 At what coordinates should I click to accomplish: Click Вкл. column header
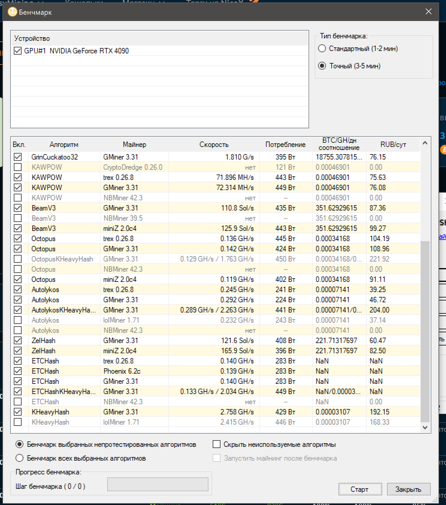[x=19, y=145]
